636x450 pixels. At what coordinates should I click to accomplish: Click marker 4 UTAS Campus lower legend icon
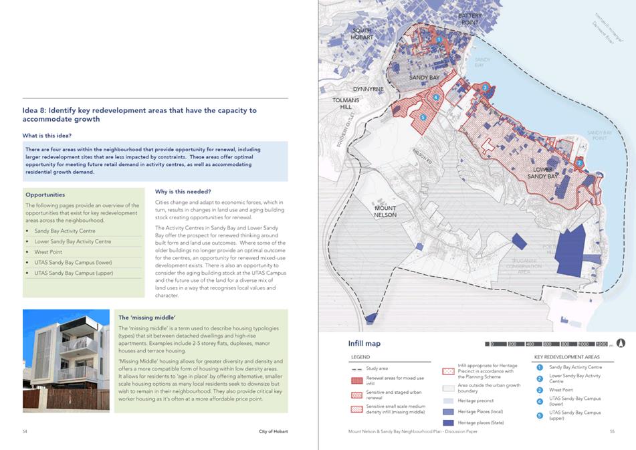540,401
